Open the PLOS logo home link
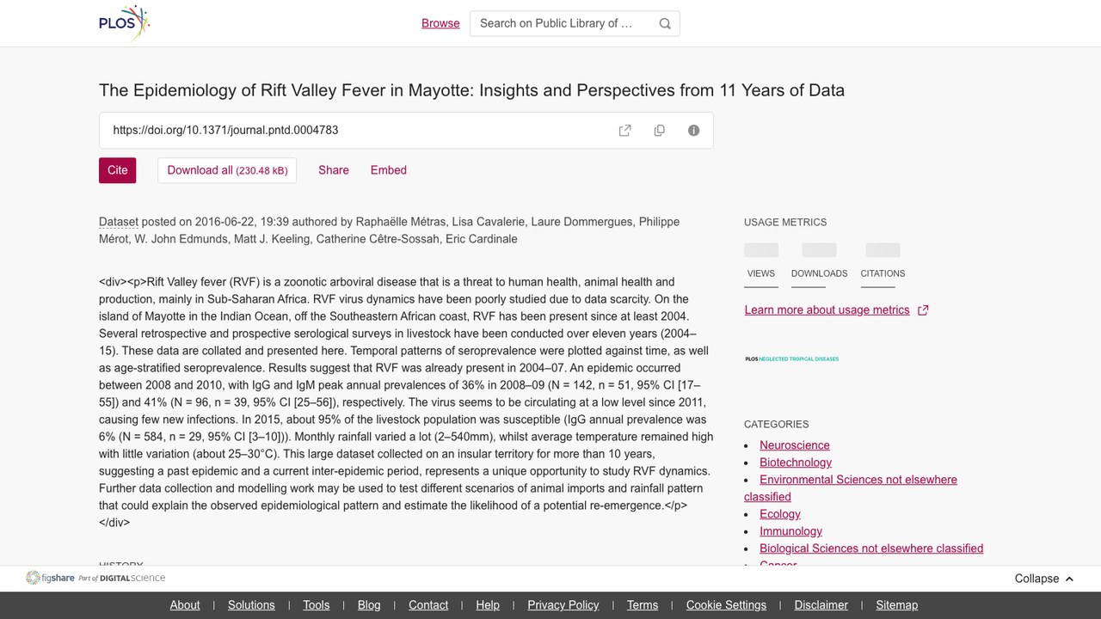Screen dimensions: 1101x619 point(125,23)
